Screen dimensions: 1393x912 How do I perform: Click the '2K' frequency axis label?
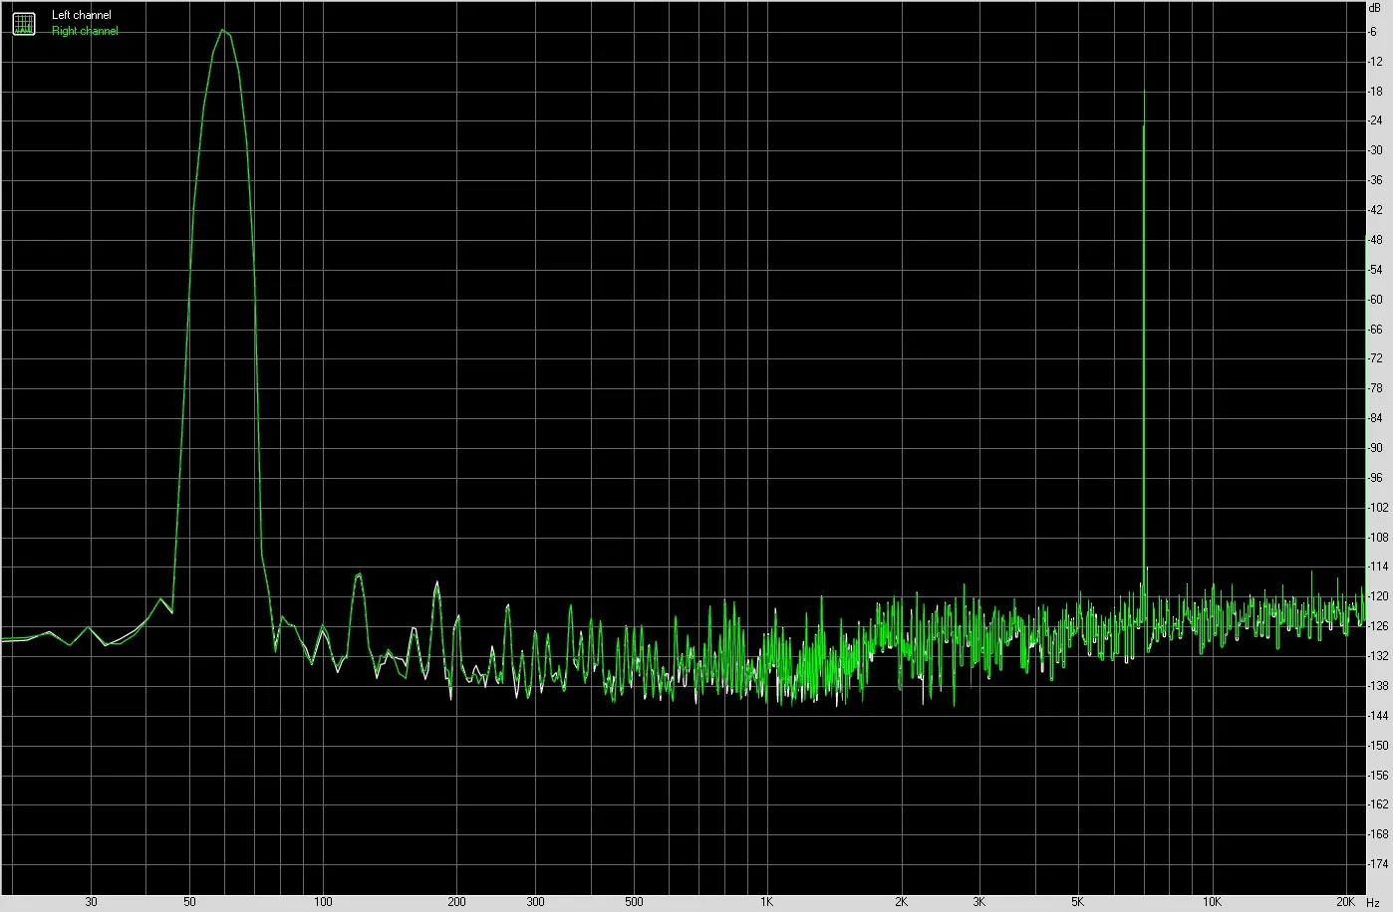[901, 902]
